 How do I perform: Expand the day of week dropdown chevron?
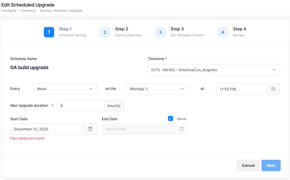[x=182, y=89]
